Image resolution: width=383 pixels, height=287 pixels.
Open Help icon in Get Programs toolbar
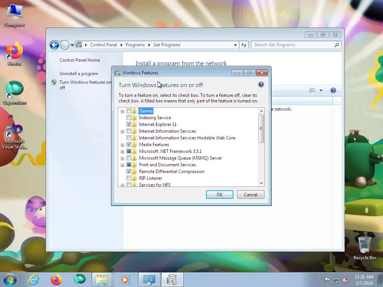coord(333,90)
